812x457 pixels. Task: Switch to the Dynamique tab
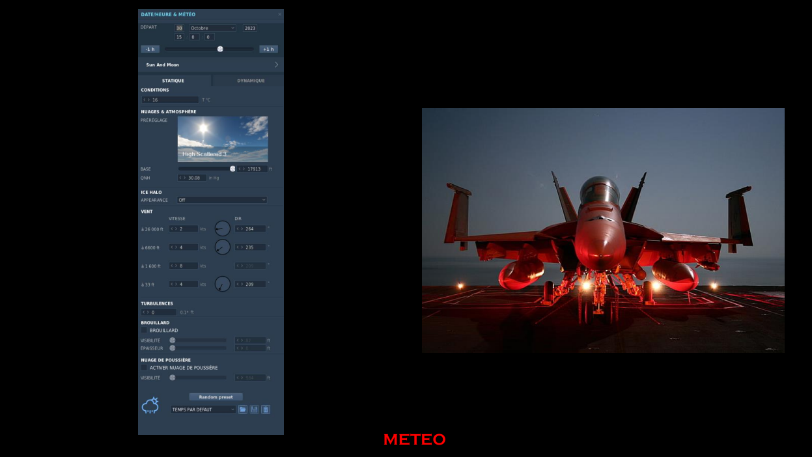pos(250,81)
